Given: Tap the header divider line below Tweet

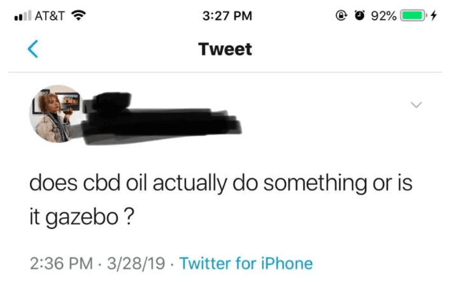Looking at the screenshot, I should pyautogui.click(x=225, y=72).
